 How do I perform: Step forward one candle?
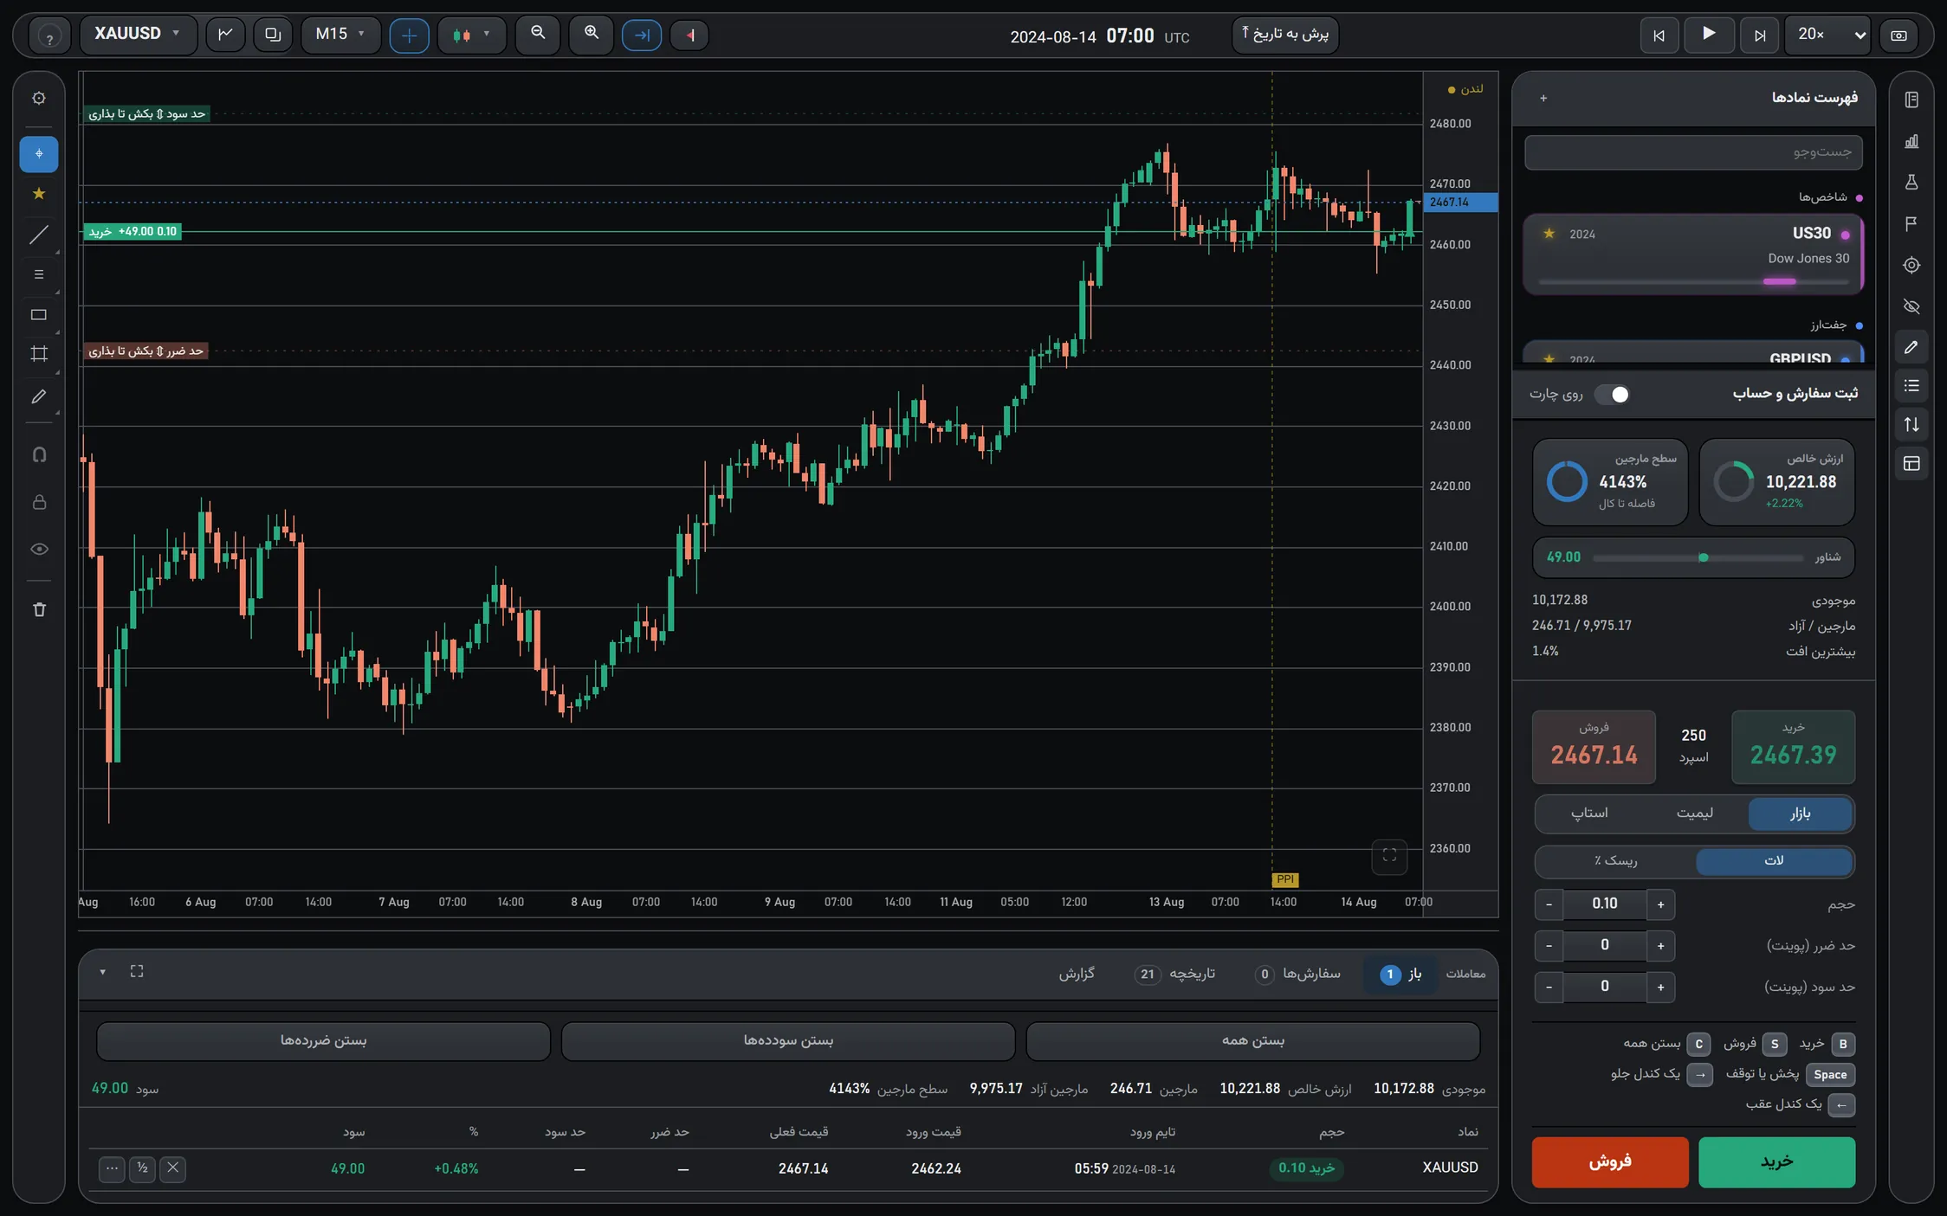[x=1759, y=35]
